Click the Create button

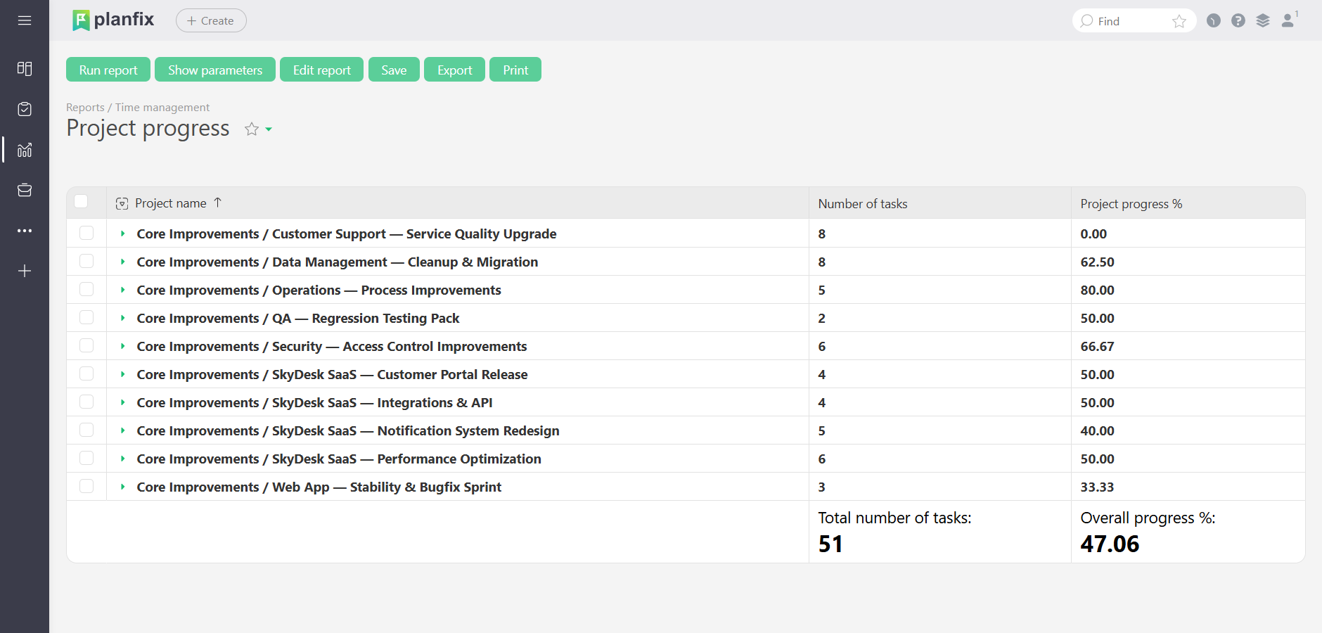coord(211,20)
